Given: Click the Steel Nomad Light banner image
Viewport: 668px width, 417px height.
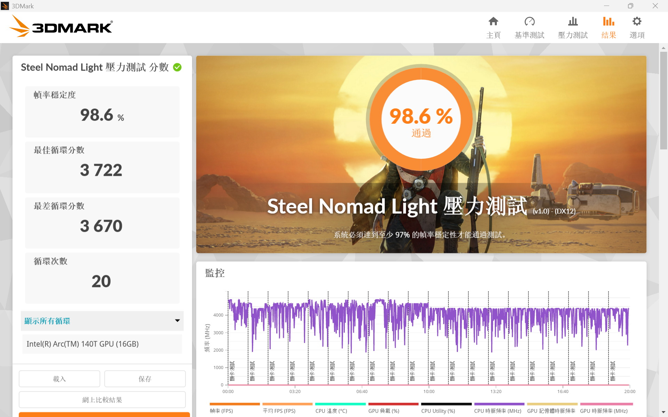Looking at the screenshot, I should click(421, 154).
